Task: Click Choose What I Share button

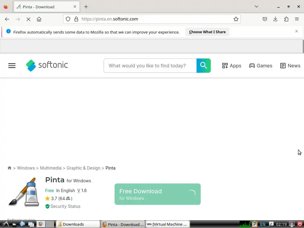Action: tap(207, 32)
